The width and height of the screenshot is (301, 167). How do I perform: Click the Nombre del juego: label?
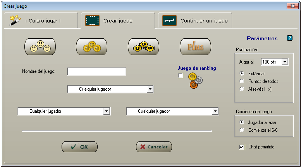(x=39, y=71)
